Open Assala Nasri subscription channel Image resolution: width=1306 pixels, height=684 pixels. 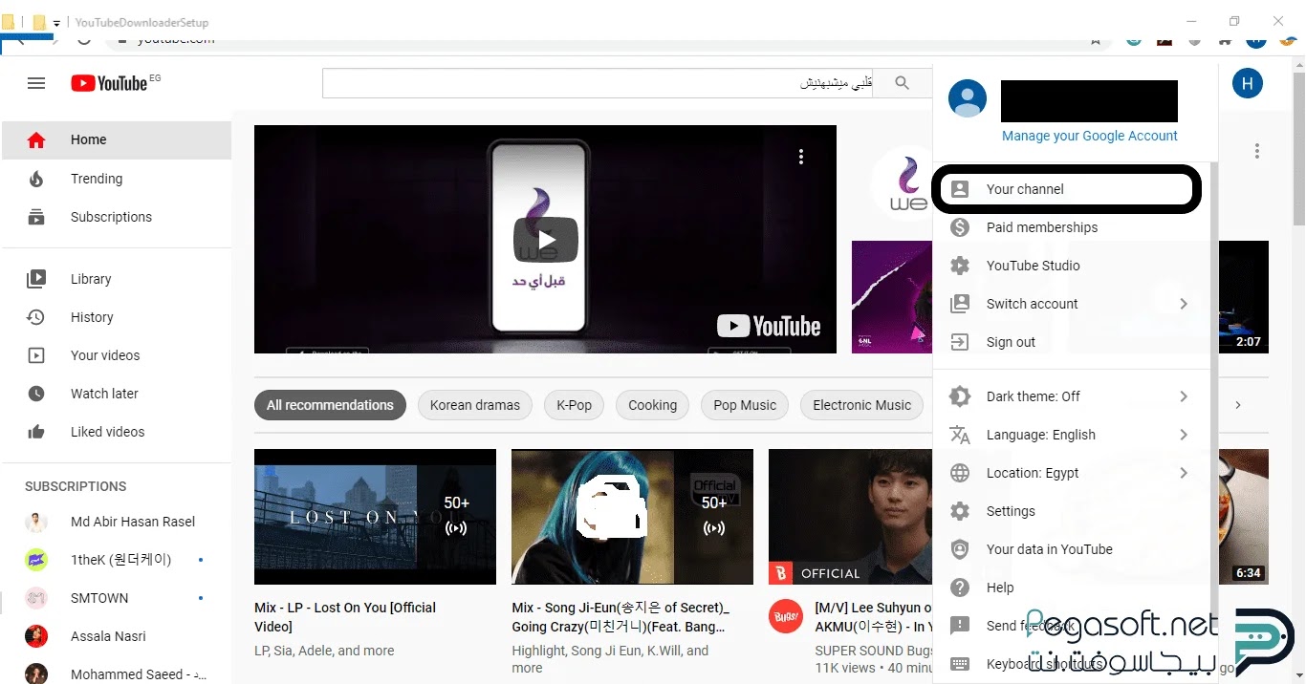pyautogui.click(x=116, y=636)
